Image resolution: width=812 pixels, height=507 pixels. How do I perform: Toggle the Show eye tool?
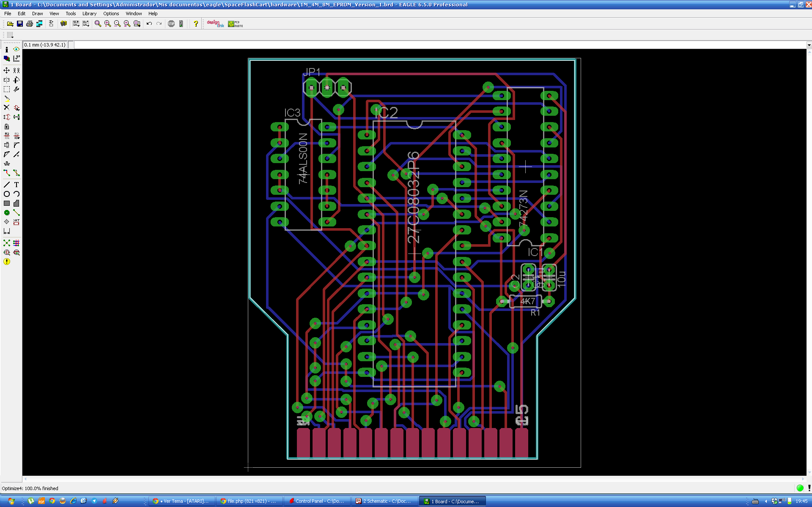click(x=16, y=49)
